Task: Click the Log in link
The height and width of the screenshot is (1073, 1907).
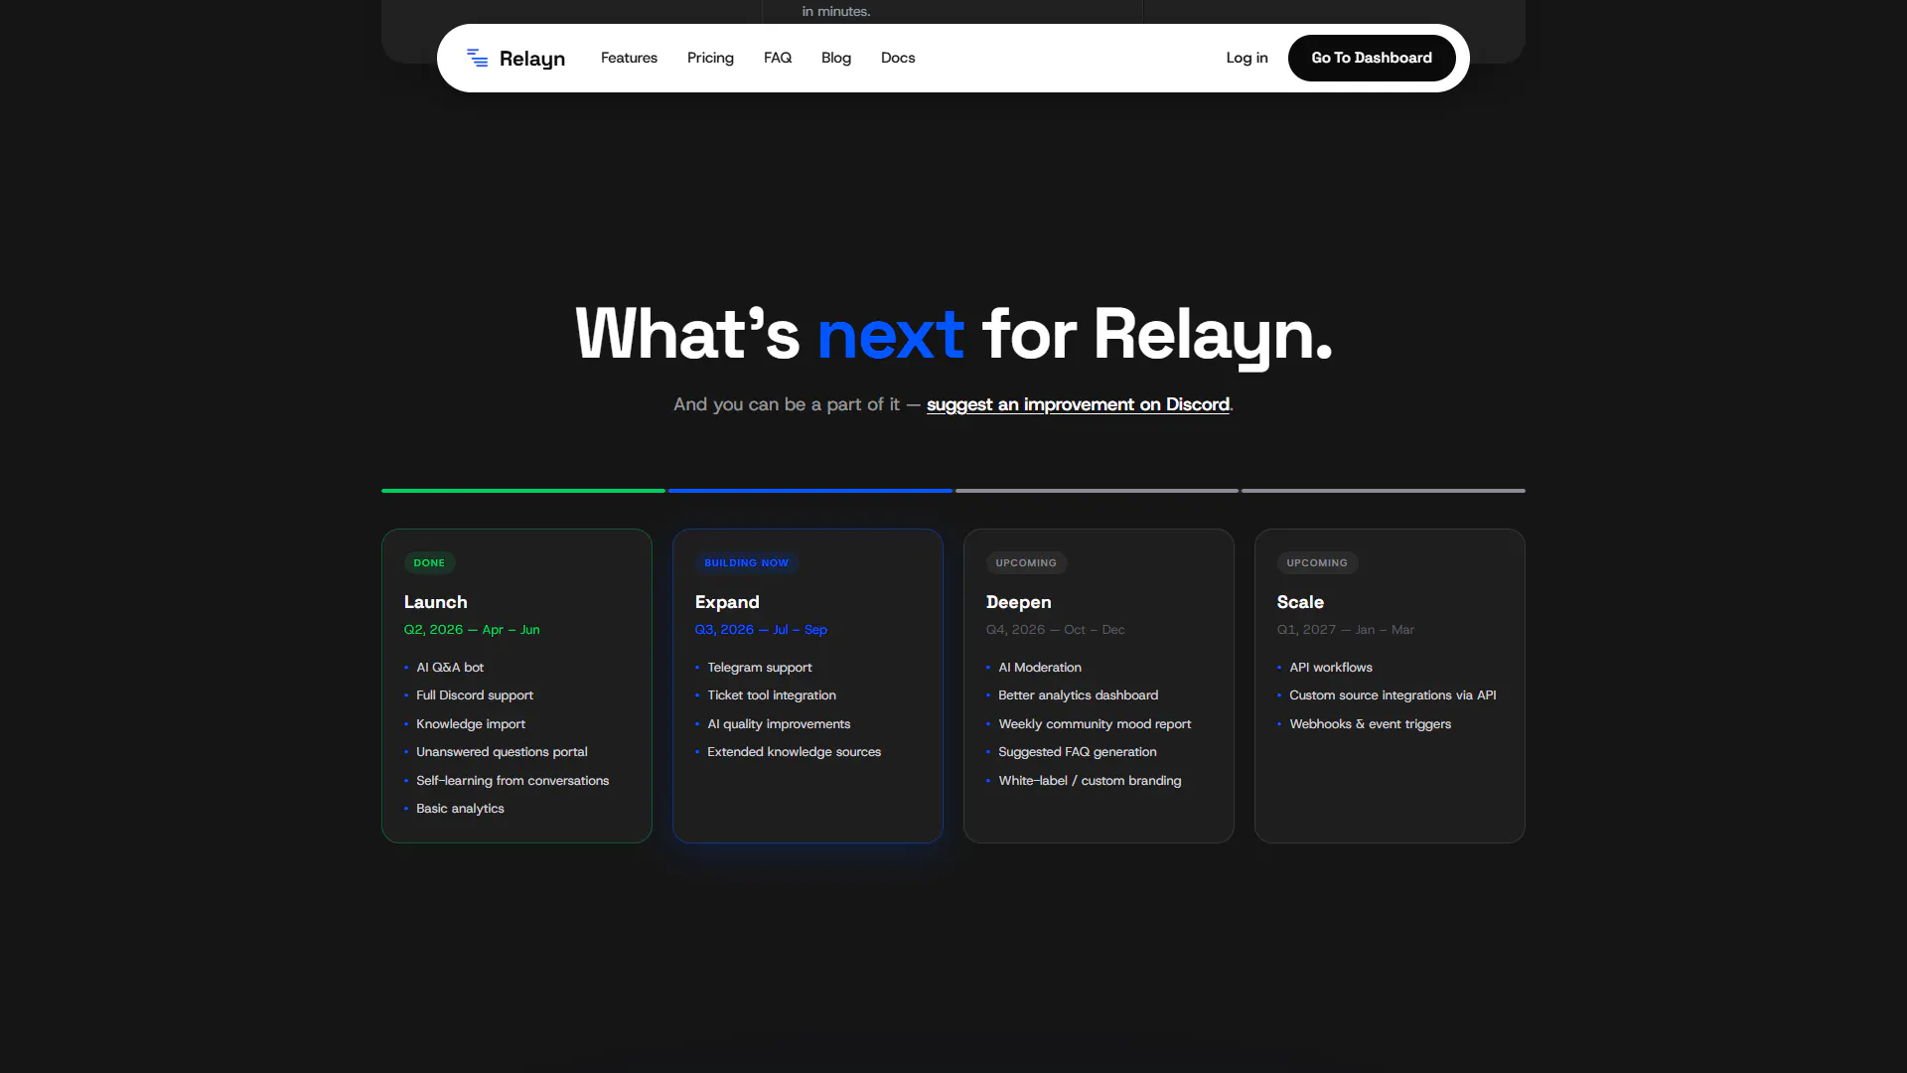Action: 1247,58
